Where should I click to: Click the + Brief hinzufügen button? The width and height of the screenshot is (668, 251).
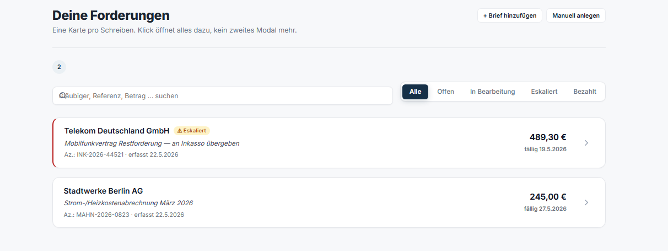[x=510, y=15]
